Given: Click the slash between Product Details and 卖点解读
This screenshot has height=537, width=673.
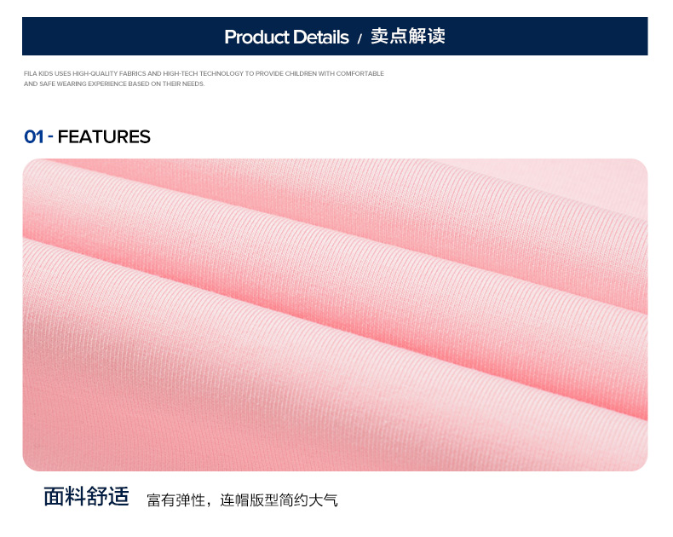Looking at the screenshot, I should [x=360, y=38].
